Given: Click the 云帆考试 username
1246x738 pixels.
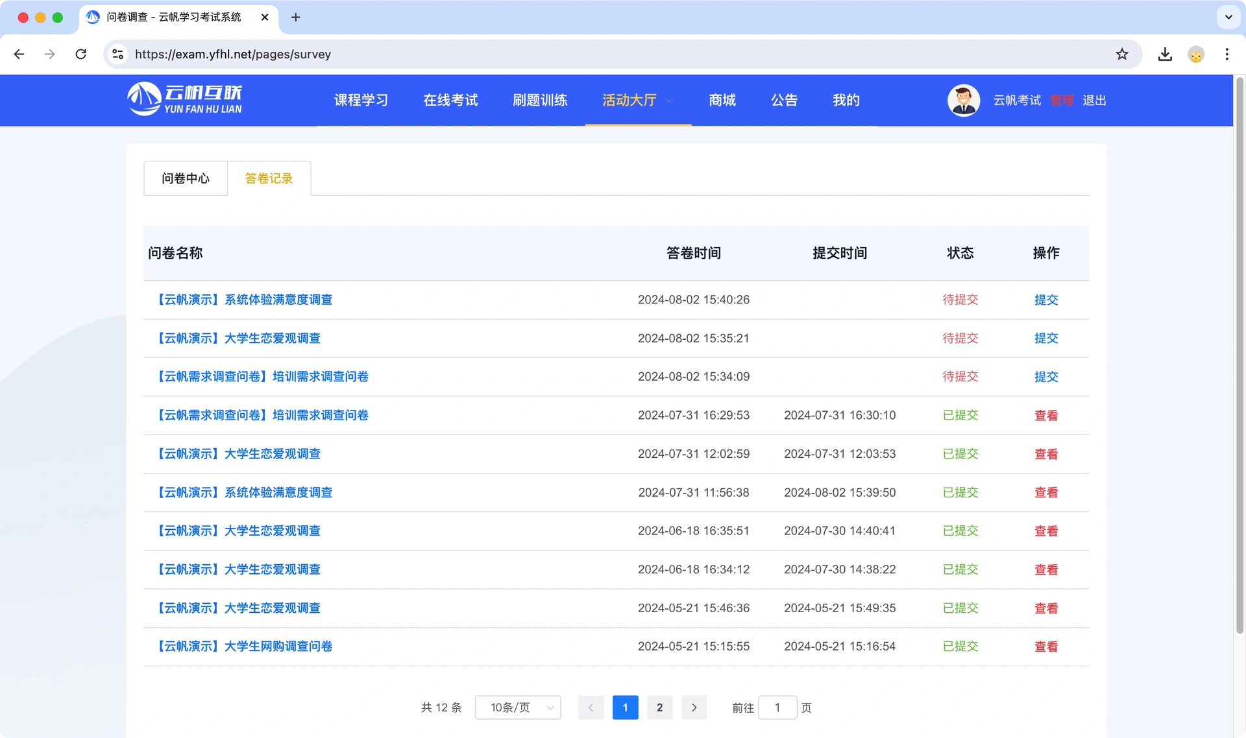Looking at the screenshot, I should pyautogui.click(x=1017, y=101).
